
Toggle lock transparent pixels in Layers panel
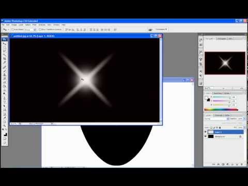pyautogui.click(x=211, y=128)
